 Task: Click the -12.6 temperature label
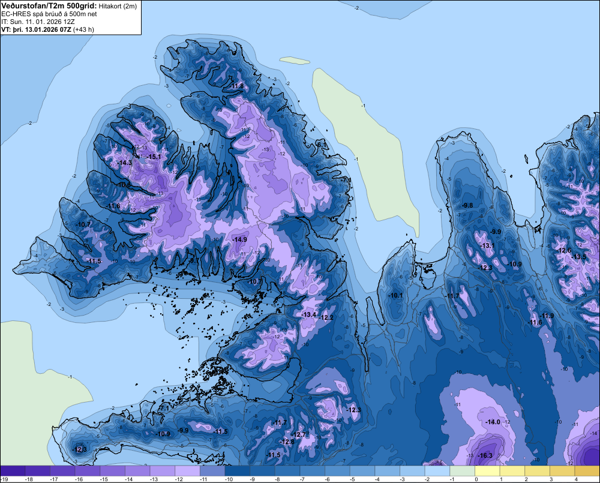coord(563,251)
